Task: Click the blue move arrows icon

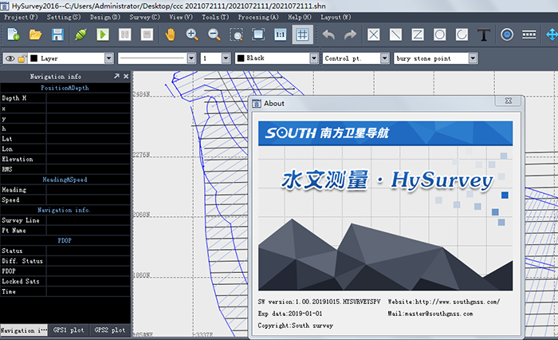Action: click(552, 34)
